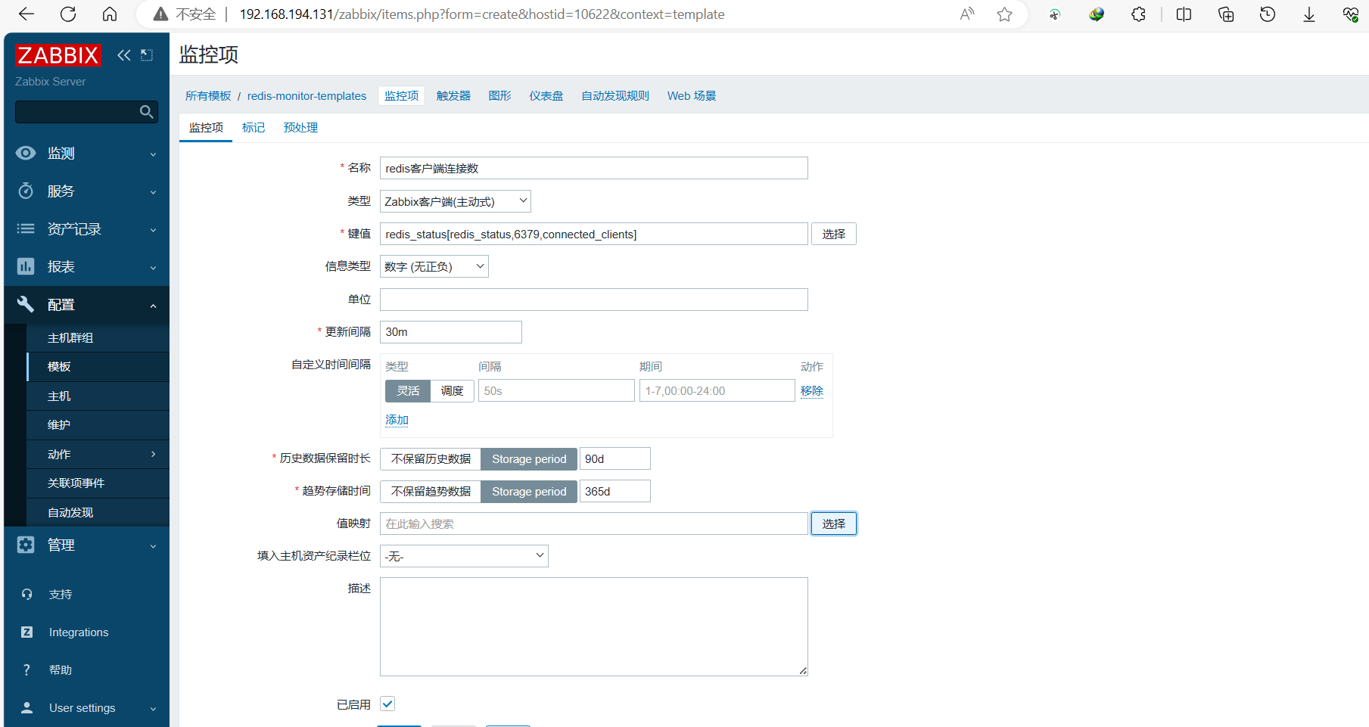Open the 信息类型 dropdown
Screen dimensions: 1369x727
coord(434,266)
